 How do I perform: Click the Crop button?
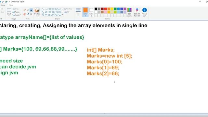pos(16,9)
